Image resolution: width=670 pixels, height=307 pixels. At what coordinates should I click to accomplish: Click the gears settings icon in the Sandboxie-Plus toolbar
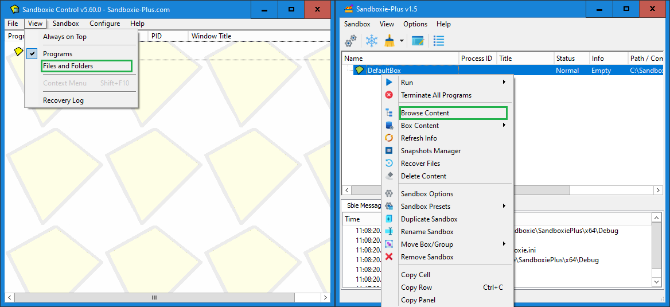coord(350,41)
